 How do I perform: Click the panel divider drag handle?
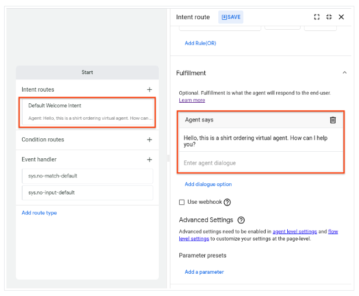(x=169, y=158)
